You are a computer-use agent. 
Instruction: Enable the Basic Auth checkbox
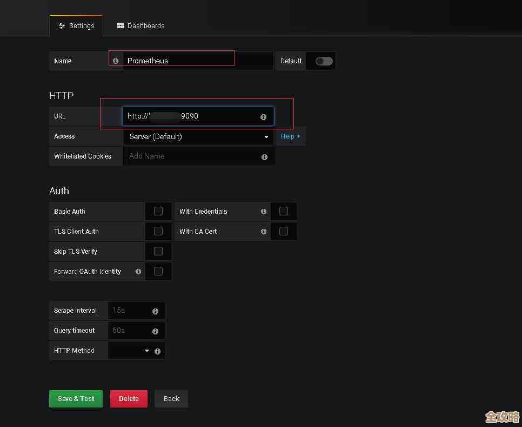pyautogui.click(x=158, y=211)
